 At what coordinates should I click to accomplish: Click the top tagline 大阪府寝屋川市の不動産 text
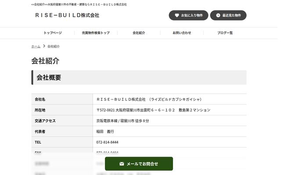tap(79, 4)
